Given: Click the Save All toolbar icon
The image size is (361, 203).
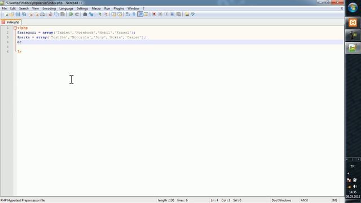Looking at the screenshot, I should tap(24, 14).
